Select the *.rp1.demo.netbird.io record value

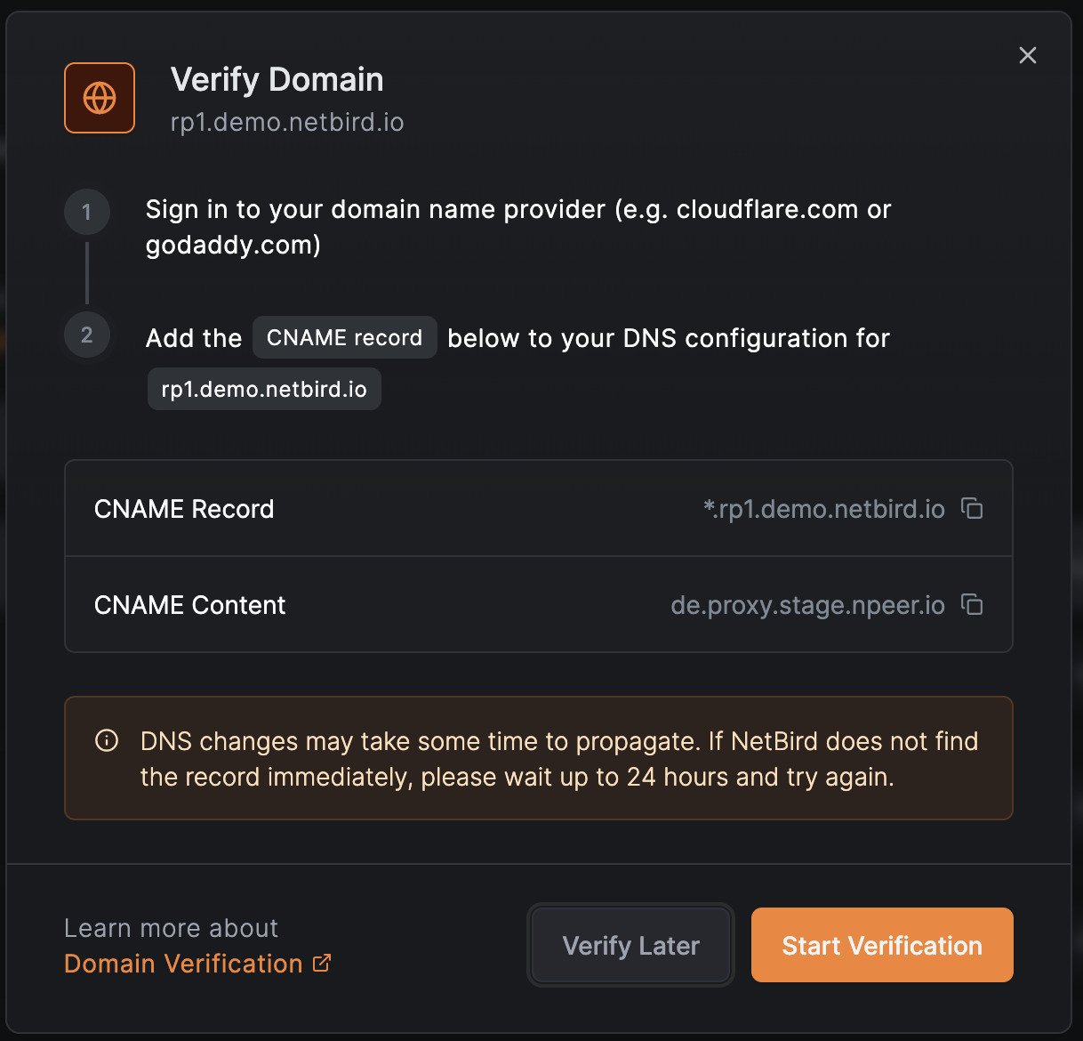(x=823, y=509)
